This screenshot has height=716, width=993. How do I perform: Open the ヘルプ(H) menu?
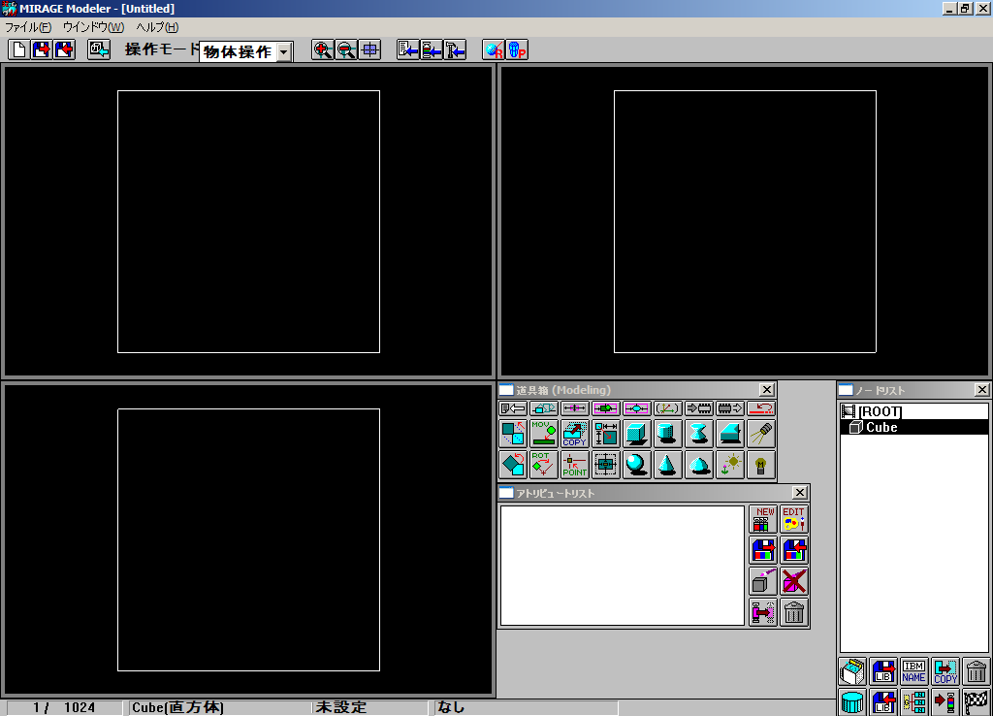pos(157,27)
